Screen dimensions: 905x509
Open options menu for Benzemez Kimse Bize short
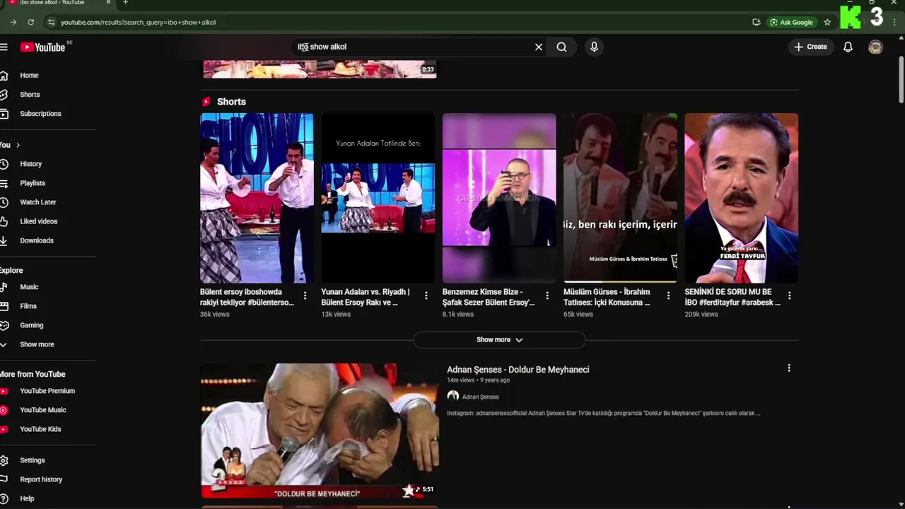click(547, 296)
